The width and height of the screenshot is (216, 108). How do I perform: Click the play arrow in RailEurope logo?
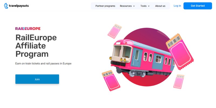[24, 29]
